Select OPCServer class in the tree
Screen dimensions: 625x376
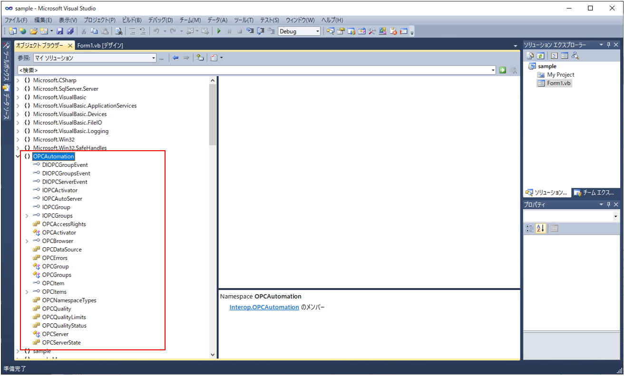pos(55,334)
